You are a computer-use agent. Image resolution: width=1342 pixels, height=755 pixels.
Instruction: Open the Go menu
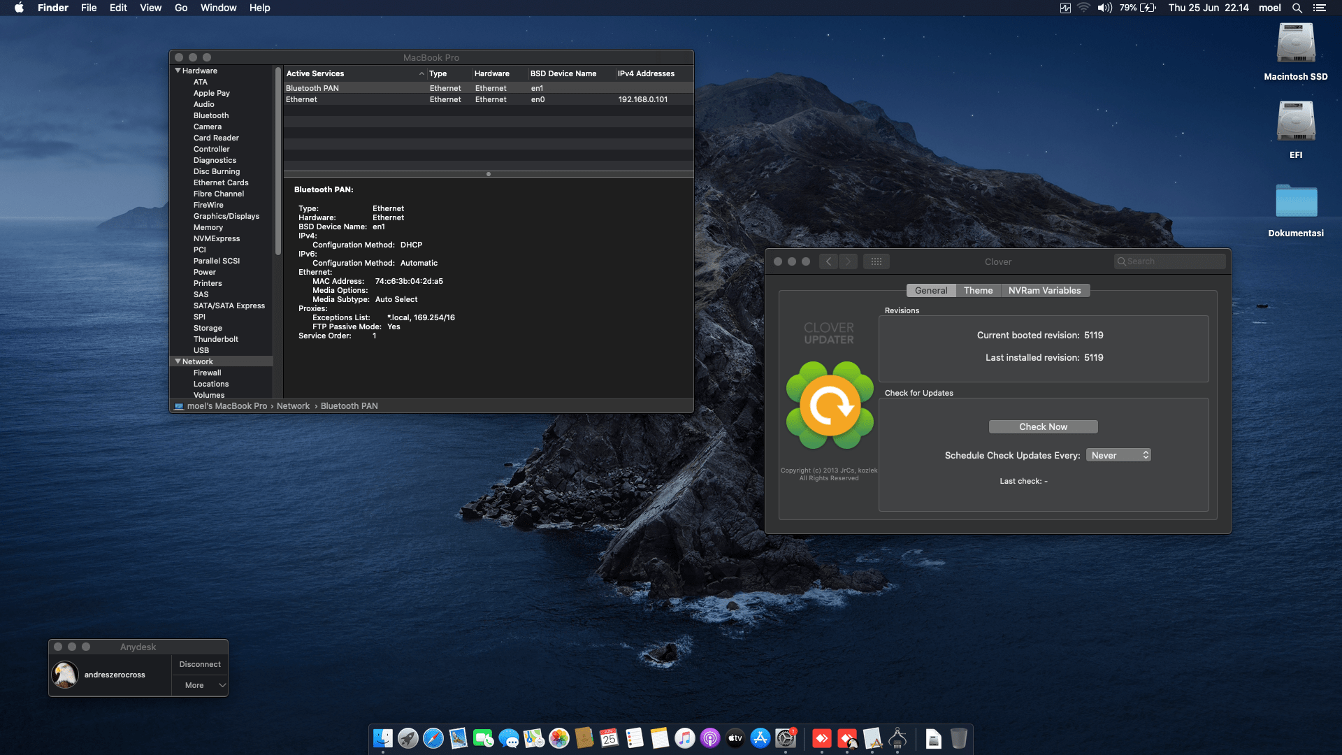tap(181, 8)
